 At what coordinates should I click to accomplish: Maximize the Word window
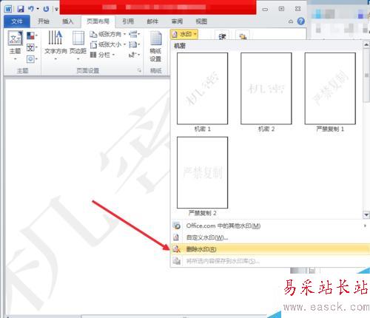pyautogui.click(x=281, y=9)
